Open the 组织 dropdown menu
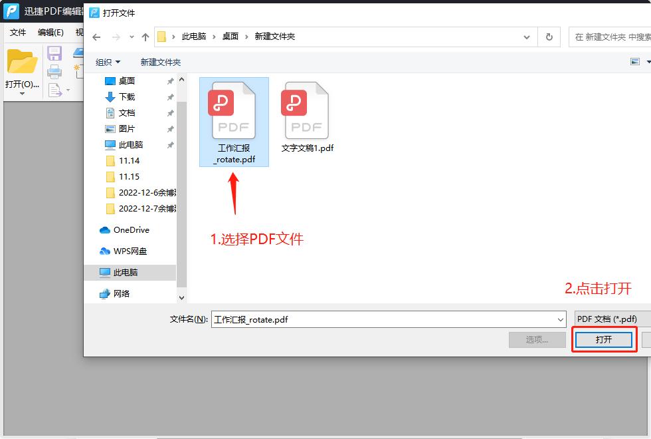Viewport: 651px width, 439px height. coord(108,62)
